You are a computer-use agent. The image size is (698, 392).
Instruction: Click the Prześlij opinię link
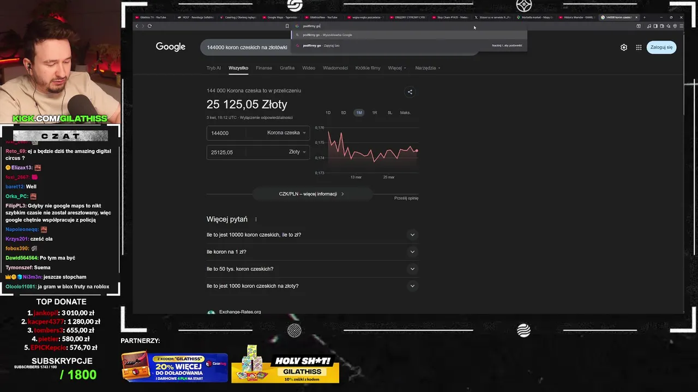click(406, 198)
